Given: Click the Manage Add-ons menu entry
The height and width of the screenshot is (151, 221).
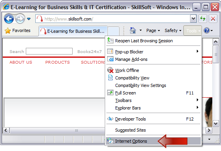Looking at the screenshot, I should pos(153,59).
